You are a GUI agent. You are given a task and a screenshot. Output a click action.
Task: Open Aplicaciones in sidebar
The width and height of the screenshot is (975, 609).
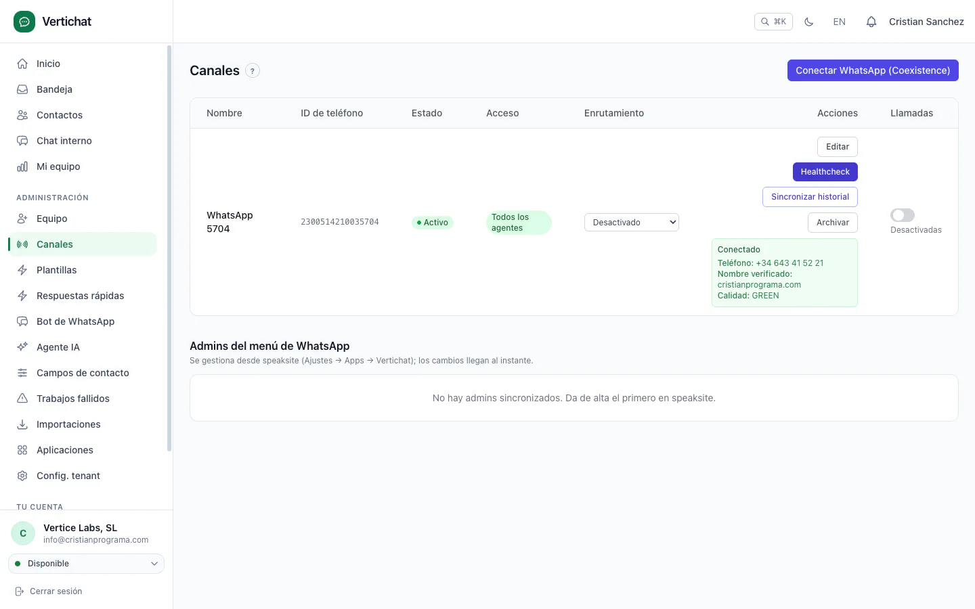(x=83, y=450)
